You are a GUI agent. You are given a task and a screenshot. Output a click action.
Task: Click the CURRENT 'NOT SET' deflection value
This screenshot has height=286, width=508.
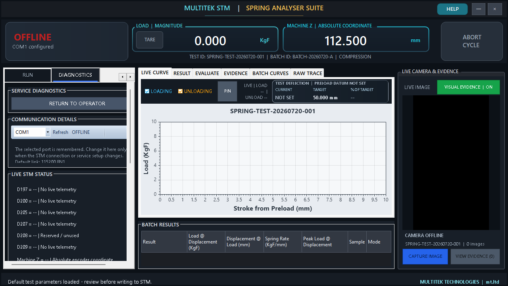[285, 98]
